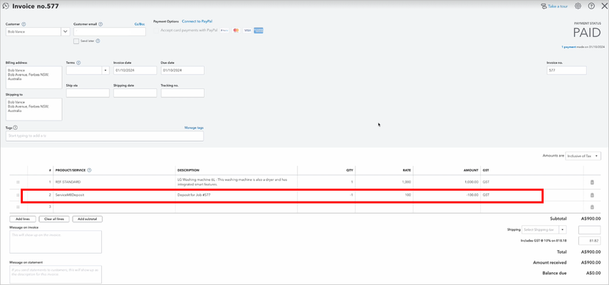This screenshot has width=609, height=285.
Task: Toggle Accept card payments with PayPal checkbox
Action: pos(156,31)
